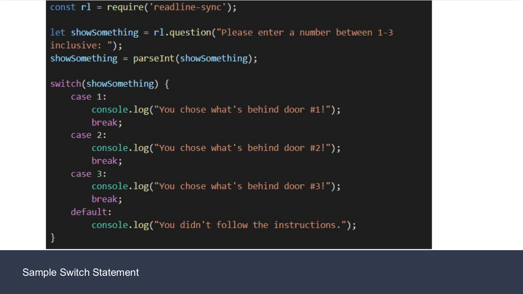Click the 'case 3:' line
The width and height of the screenshot is (523, 294).
point(89,174)
